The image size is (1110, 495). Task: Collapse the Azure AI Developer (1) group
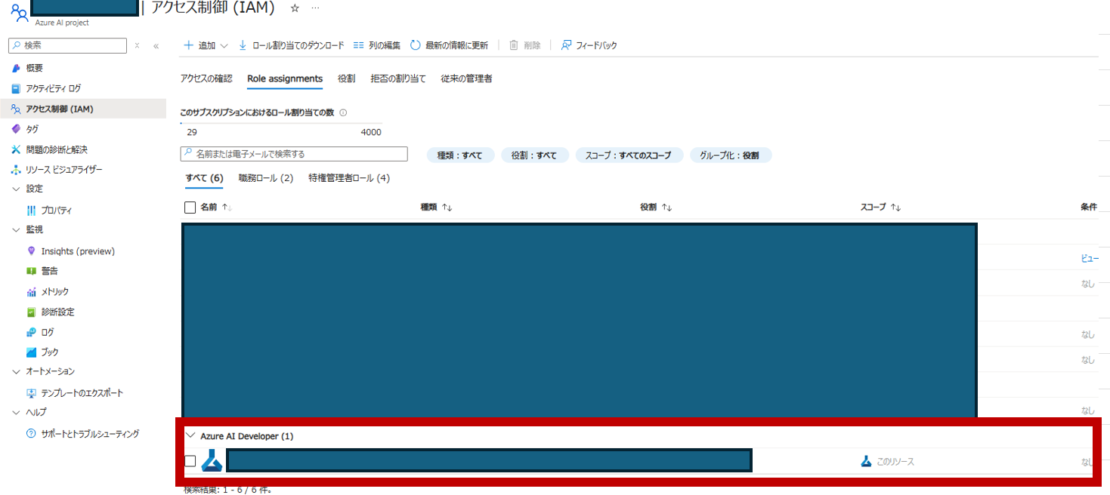tap(190, 435)
